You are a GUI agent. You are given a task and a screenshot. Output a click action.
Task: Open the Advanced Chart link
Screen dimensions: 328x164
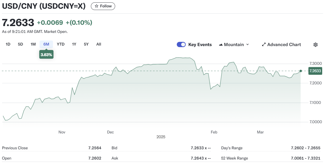(284, 45)
